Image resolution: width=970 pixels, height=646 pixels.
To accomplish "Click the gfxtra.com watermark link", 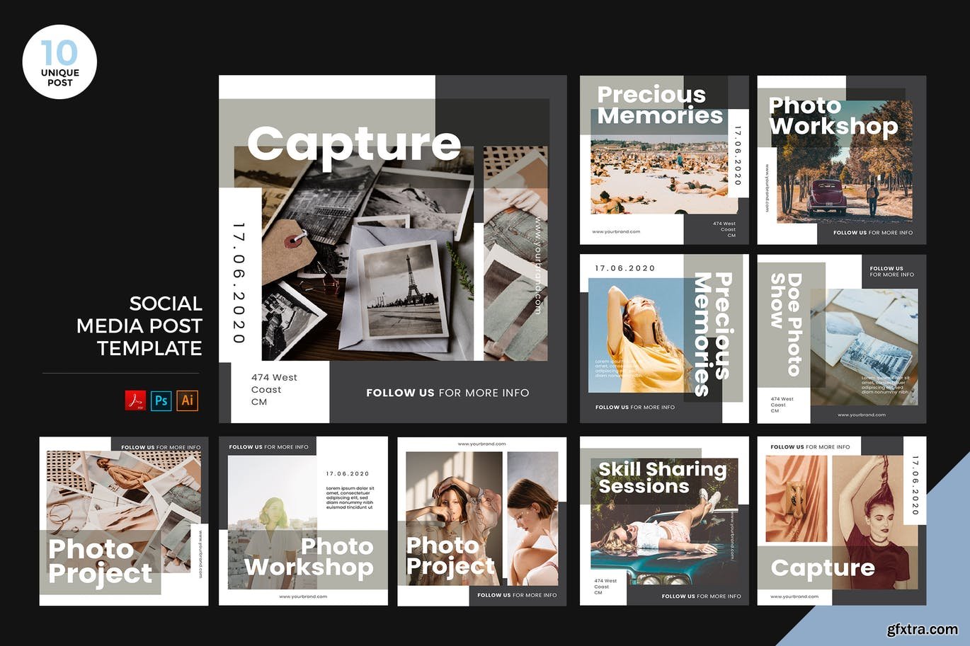I will coord(921,628).
